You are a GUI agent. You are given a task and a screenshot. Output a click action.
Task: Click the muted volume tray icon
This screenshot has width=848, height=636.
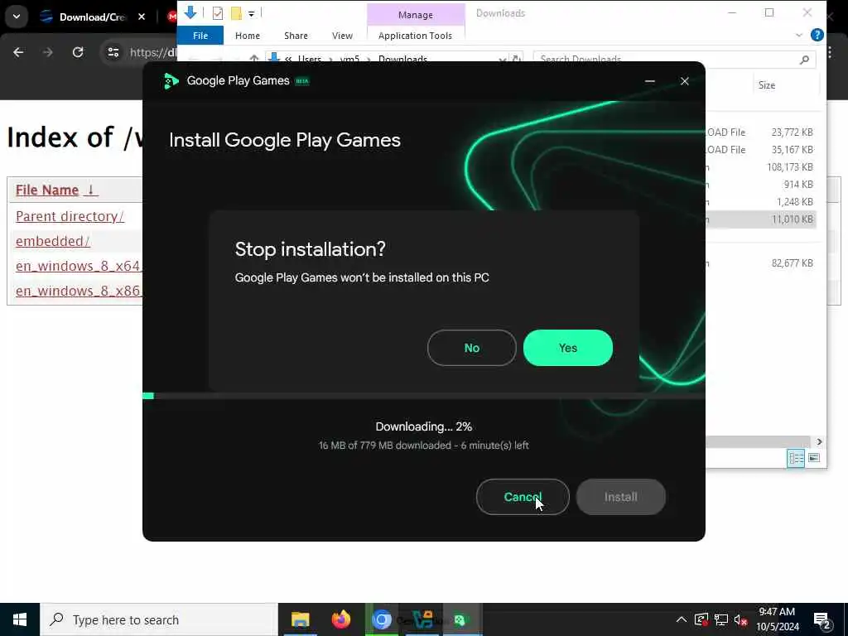pos(741,619)
